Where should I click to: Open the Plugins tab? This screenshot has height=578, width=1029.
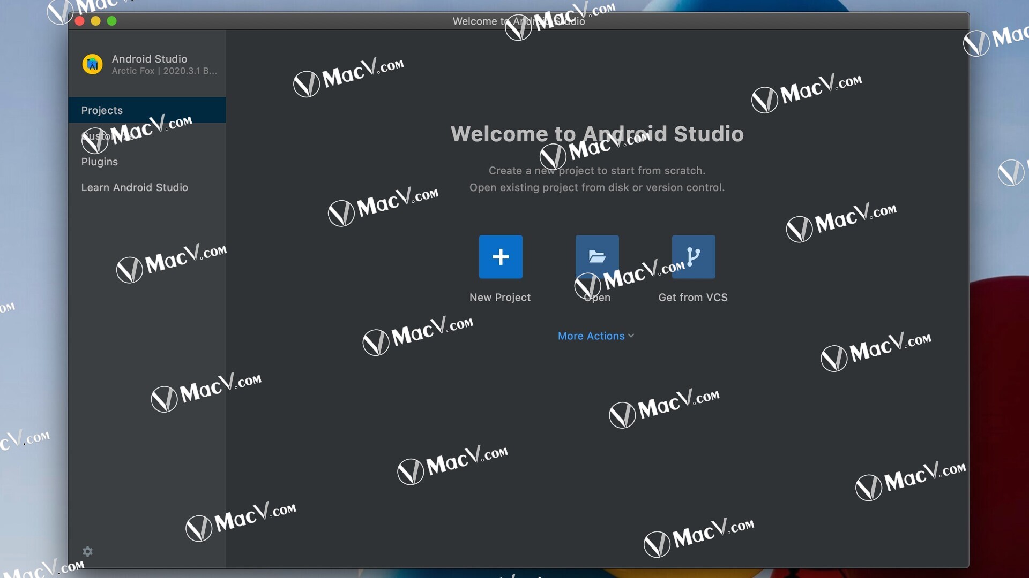coord(147,162)
